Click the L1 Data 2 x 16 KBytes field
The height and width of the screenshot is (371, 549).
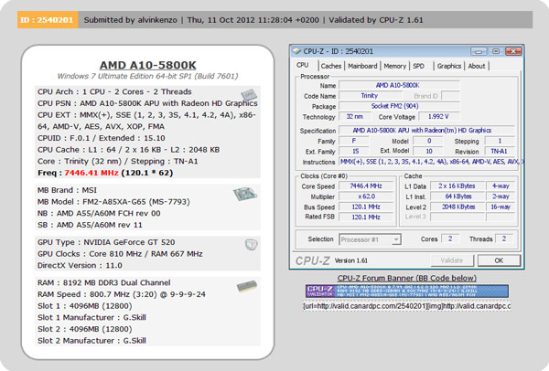pos(457,186)
